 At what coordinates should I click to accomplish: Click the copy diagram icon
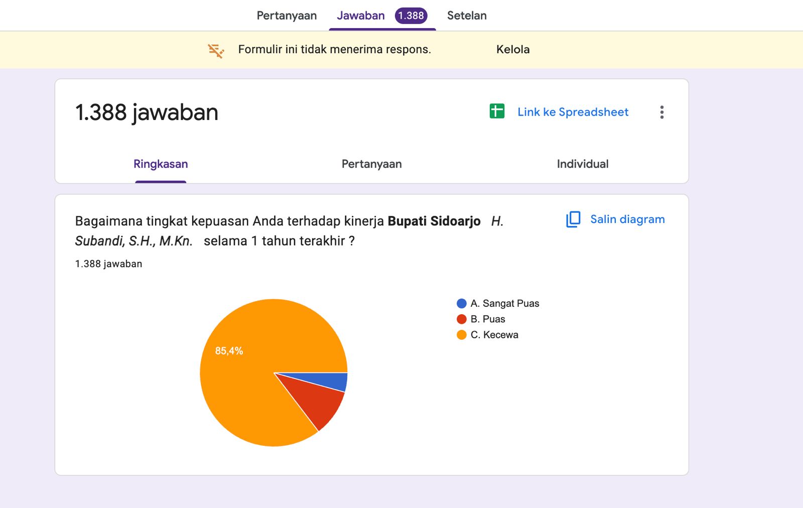[x=573, y=219]
